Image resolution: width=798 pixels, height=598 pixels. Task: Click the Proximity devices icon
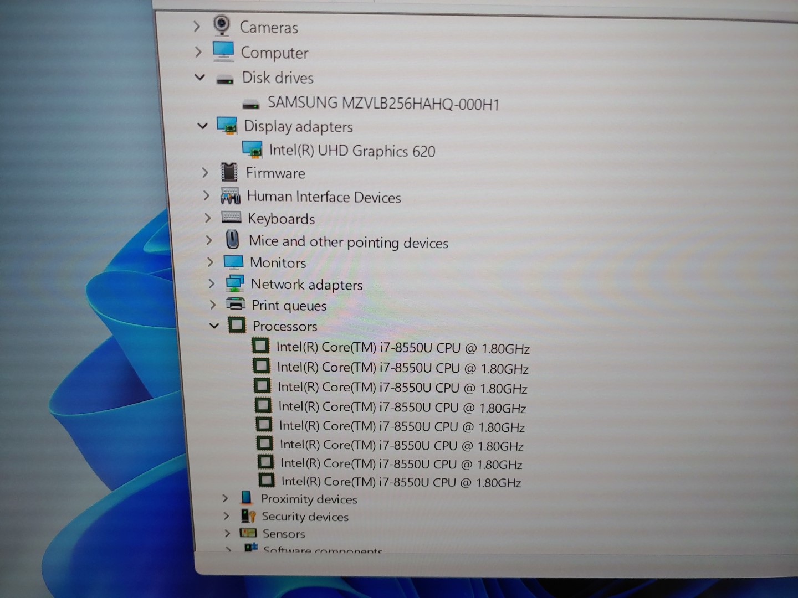247,497
